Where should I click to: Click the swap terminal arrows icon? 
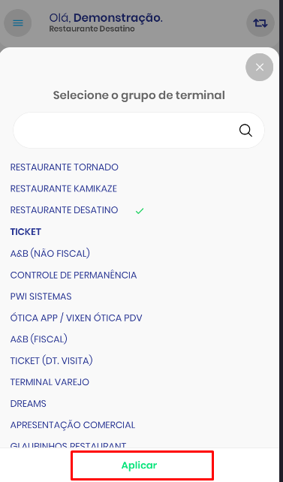tap(260, 23)
